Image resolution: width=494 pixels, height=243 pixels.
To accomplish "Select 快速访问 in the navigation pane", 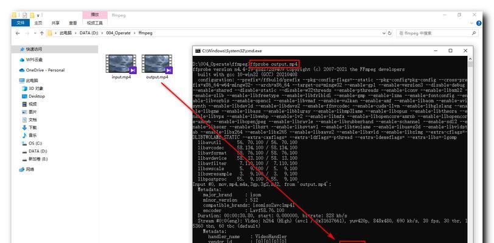I will coord(55,49).
